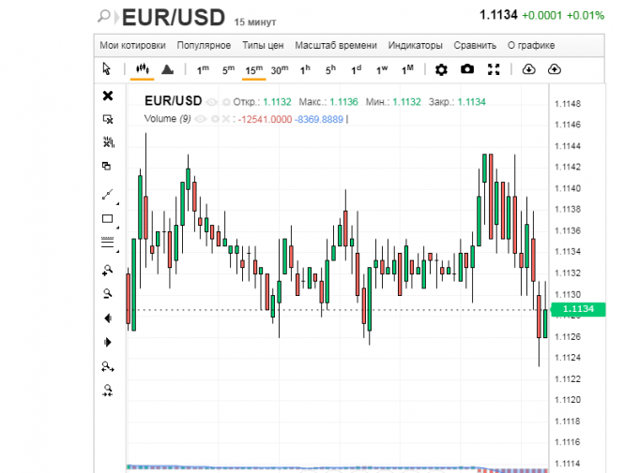Set timeframe to 5 minutes
624x473 pixels.
coord(228,70)
